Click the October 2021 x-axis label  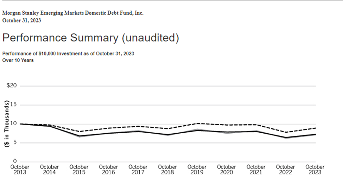256,169
